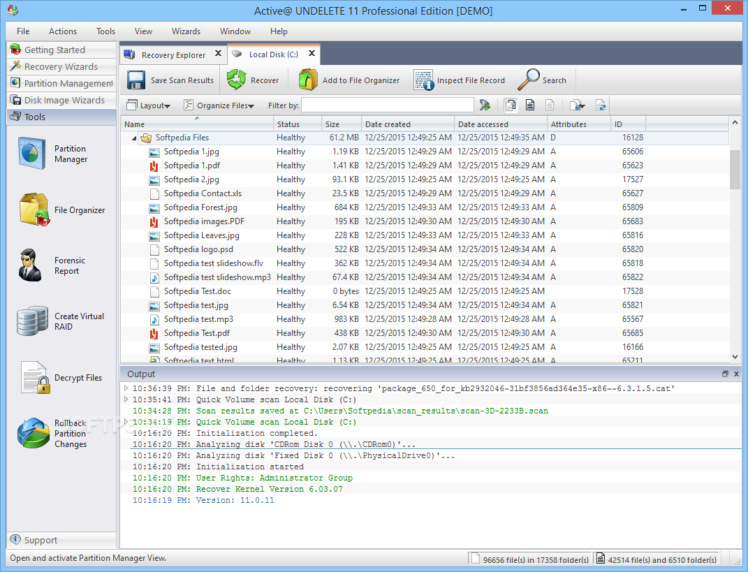This screenshot has width=748, height=572.
Task: Open the View menu
Action: pyautogui.click(x=143, y=31)
